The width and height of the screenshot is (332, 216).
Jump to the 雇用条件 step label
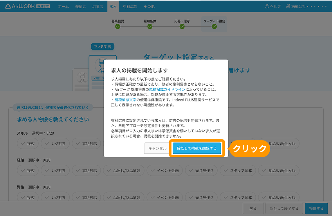pyautogui.click(x=150, y=21)
